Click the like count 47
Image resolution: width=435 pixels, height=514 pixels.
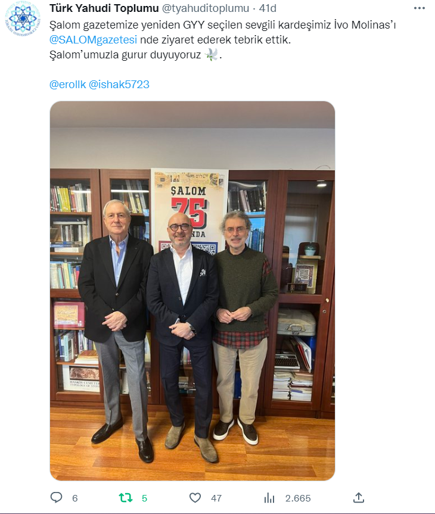[216, 499]
